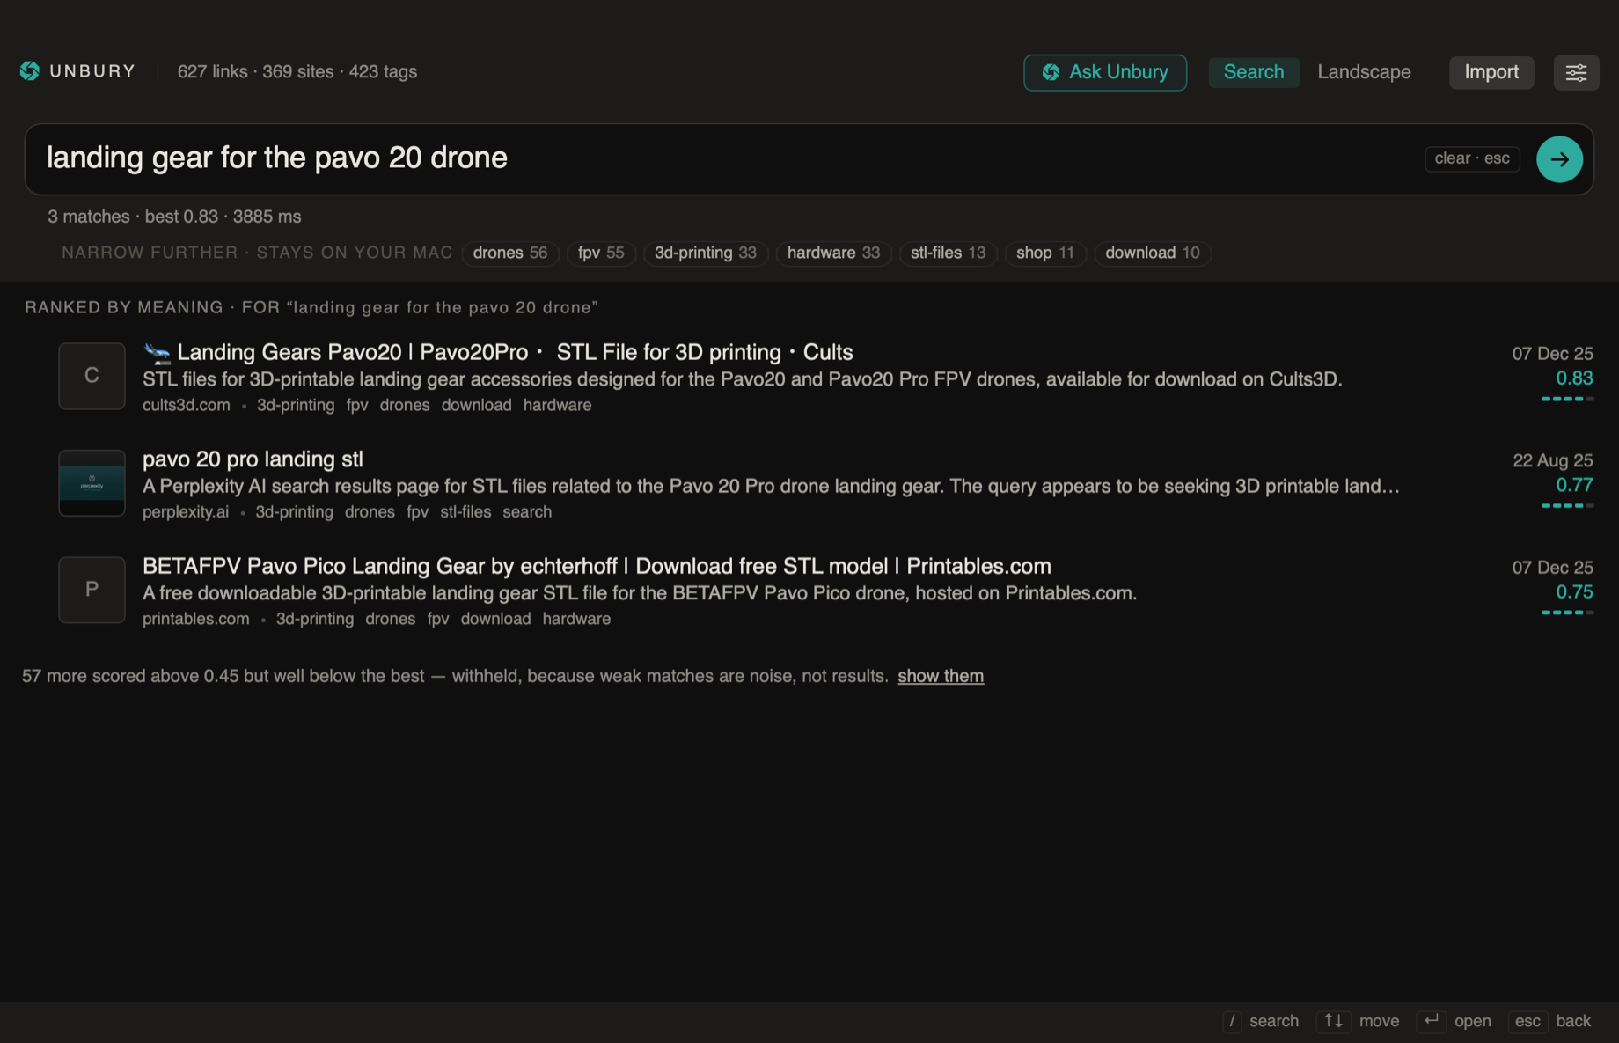Open the BETAFPV Pavo Pico Landing Gear result
This screenshot has width=1619, height=1043.
(597, 566)
